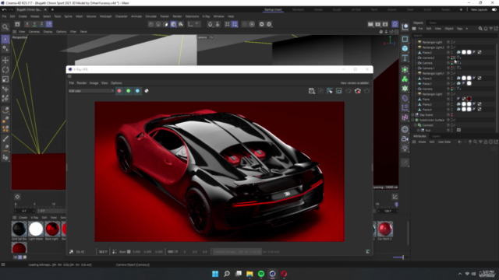Click the filter icon in Objects panel
The image size is (499, 280).
coord(490,29)
